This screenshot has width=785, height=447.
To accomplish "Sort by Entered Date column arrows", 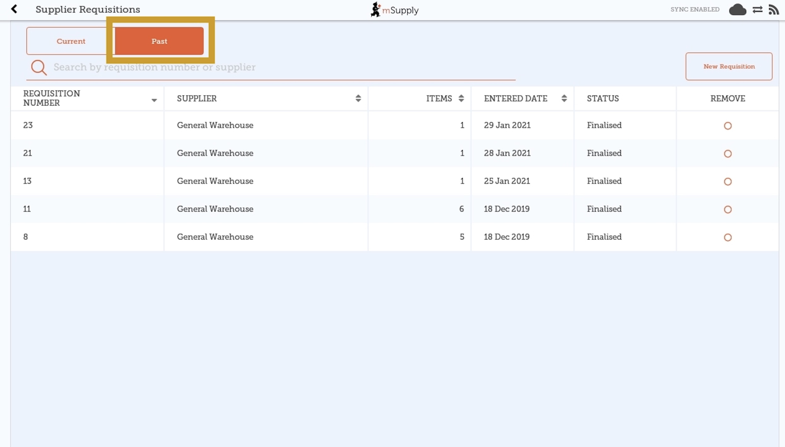I will (564, 98).
